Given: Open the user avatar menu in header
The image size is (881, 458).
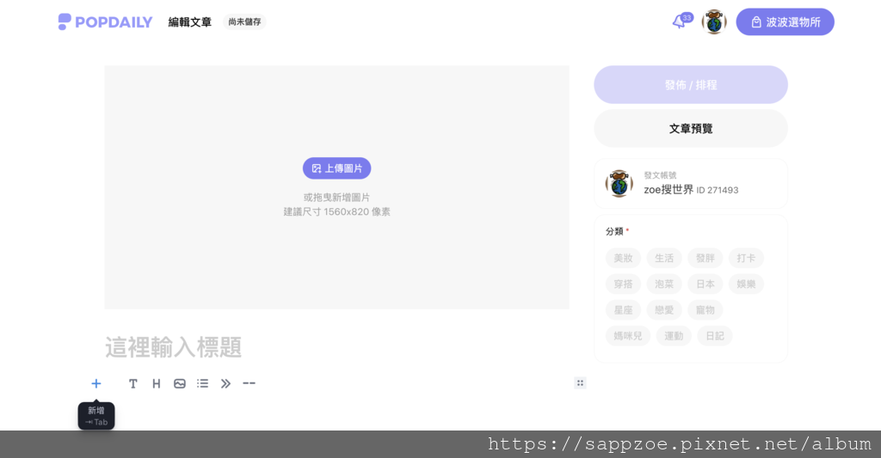Looking at the screenshot, I should pos(713,21).
